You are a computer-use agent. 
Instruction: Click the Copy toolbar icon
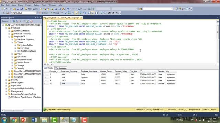[x=59, y=9]
